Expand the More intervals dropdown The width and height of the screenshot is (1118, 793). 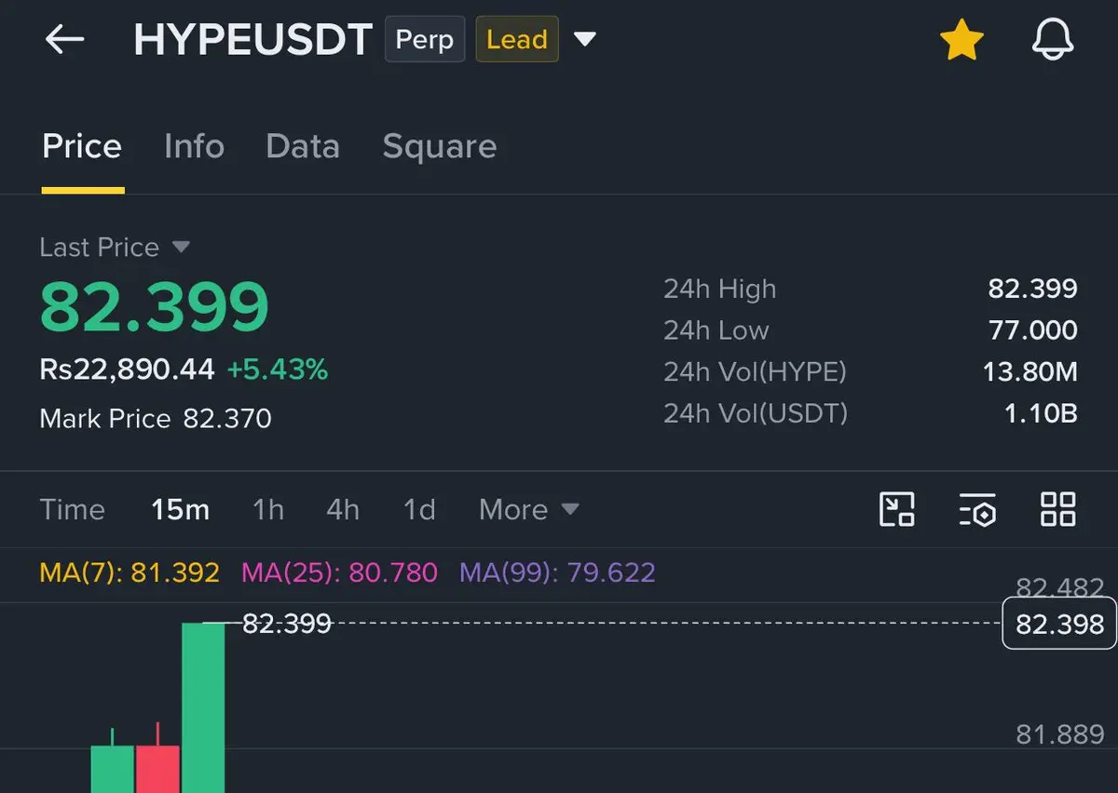[x=529, y=509]
